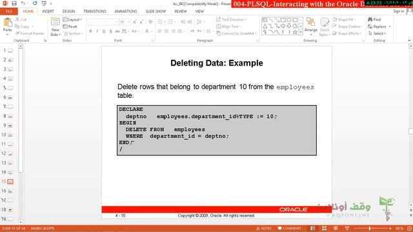Center align the text
Screen dimensions: 413x232
pos(166,32)
